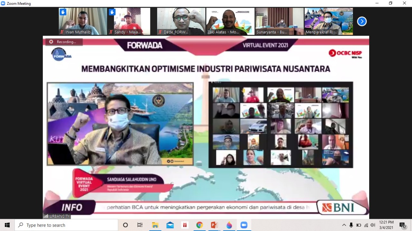Open Firefox from the taskbar
Screen dimensions: 412x231
click(229, 225)
